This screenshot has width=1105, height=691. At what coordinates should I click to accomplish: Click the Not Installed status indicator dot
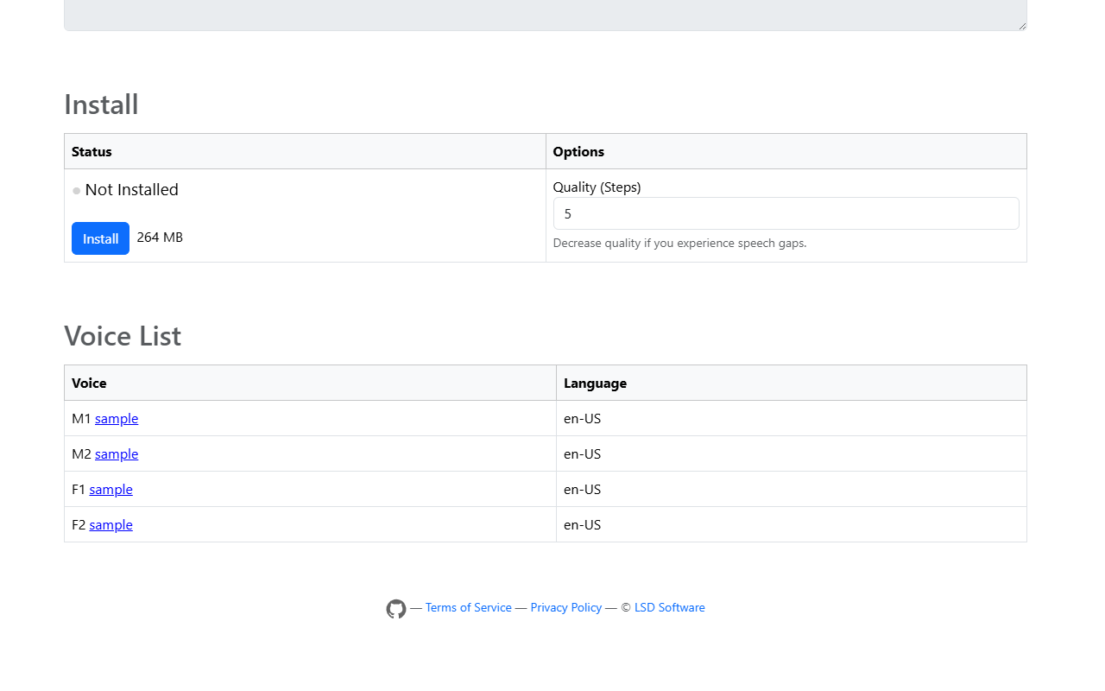(x=77, y=191)
